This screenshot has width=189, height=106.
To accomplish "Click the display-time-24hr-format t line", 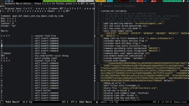I will [x=120, y=95].
